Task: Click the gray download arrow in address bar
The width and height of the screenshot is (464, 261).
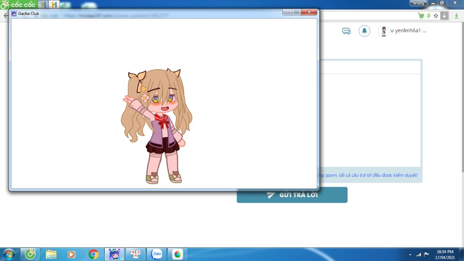Action: (444, 16)
